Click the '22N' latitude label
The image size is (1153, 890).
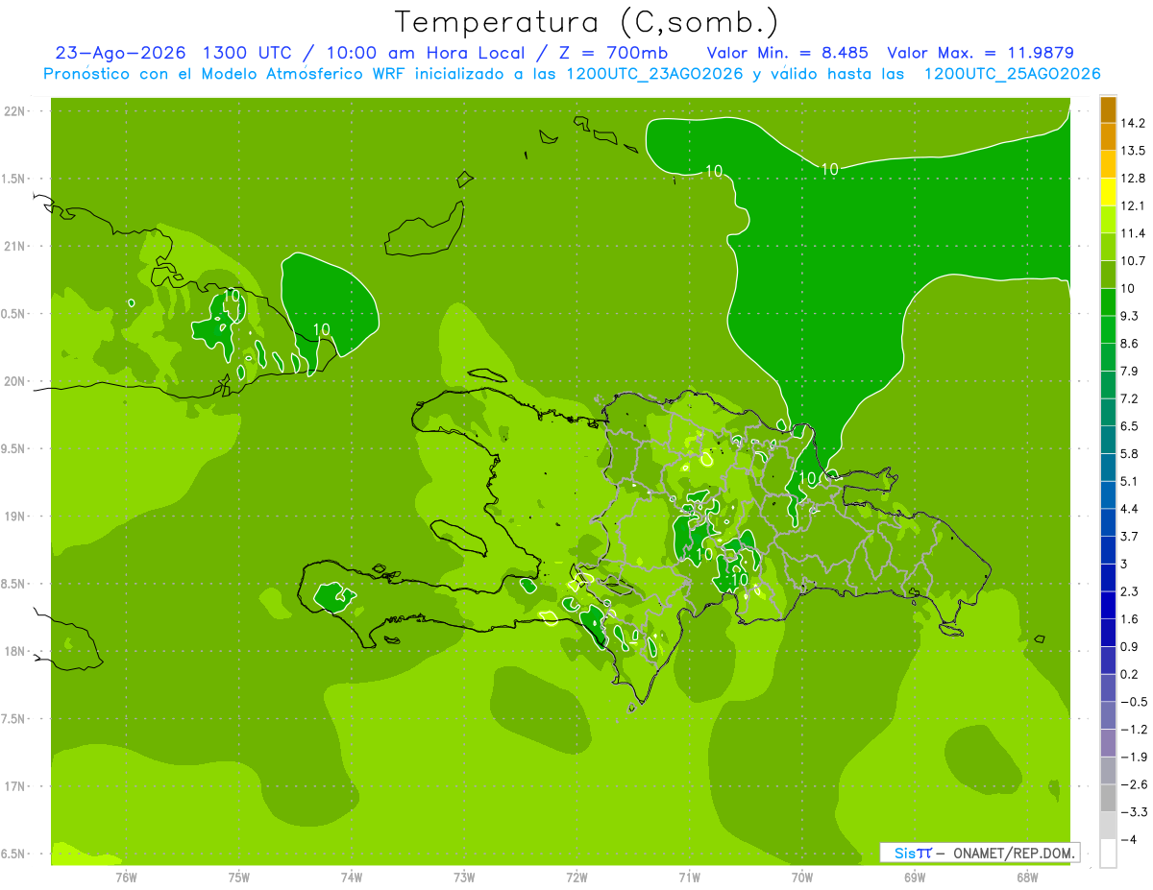point(15,111)
